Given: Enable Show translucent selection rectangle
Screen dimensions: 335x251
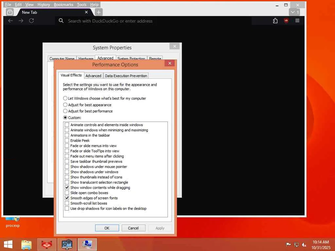Looking at the screenshot, I should point(67,182).
